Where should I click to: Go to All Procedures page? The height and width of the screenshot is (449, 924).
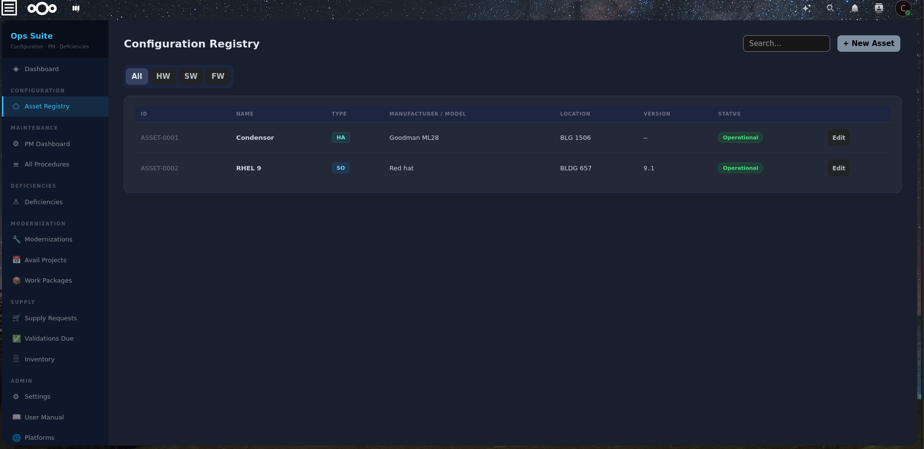55,165
